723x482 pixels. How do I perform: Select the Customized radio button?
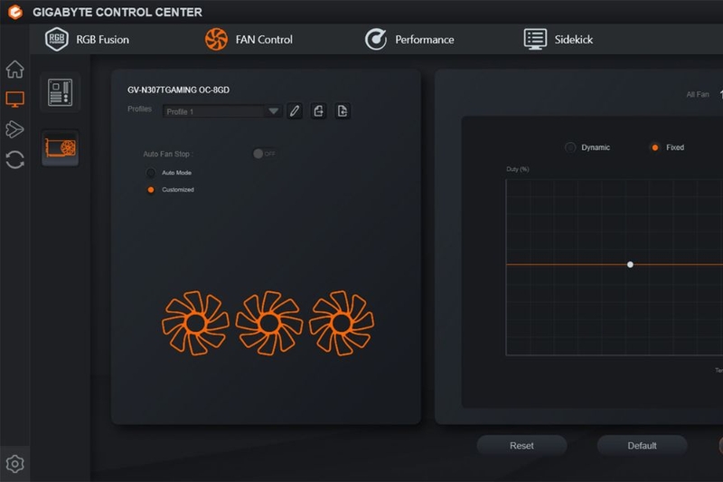click(x=151, y=190)
